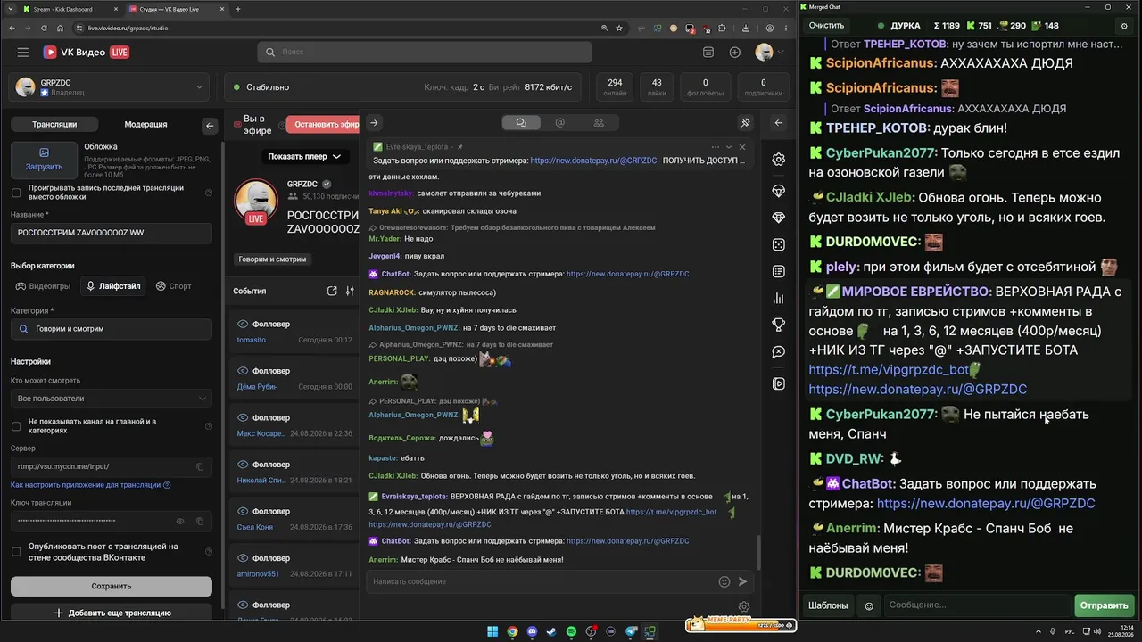Select the Спорт category tab
Viewport: 1142px width, 642px height.
[x=174, y=286]
